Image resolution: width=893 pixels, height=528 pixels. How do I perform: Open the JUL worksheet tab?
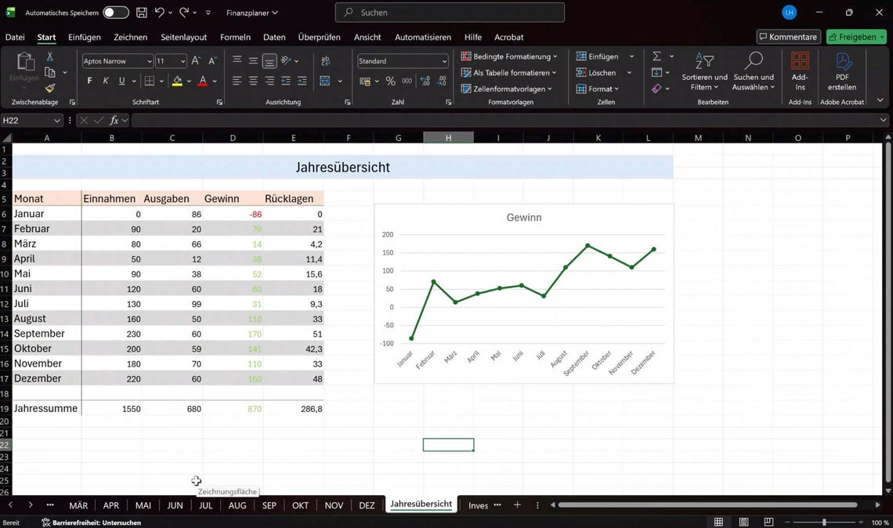205,505
